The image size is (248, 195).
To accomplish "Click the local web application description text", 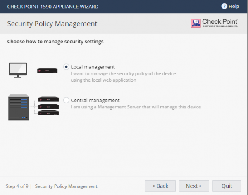I will point(123,77).
